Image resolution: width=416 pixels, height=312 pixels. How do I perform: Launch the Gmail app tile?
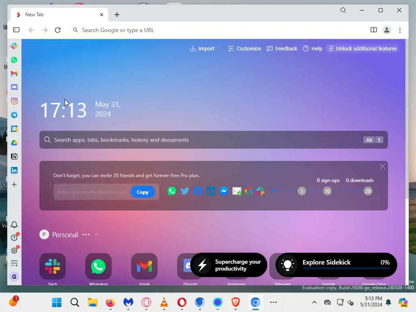point(144,266)
